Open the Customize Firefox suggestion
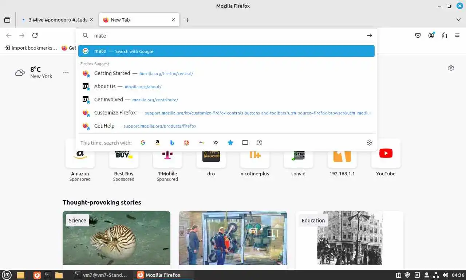This screenshot has width=466, height=280. [x=226, y=113]
